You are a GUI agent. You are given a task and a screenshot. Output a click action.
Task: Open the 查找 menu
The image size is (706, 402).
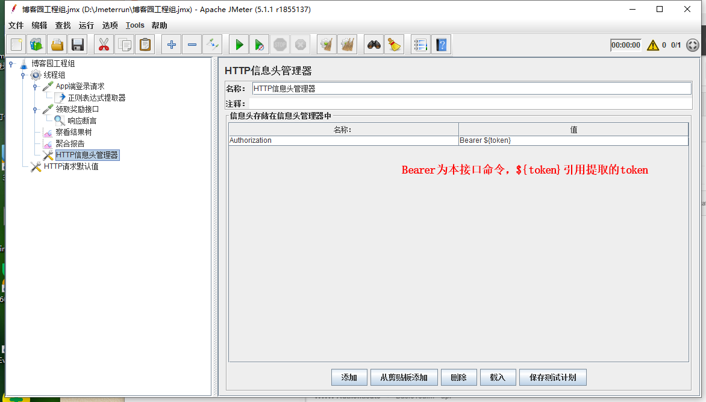(x=63, y=25)
